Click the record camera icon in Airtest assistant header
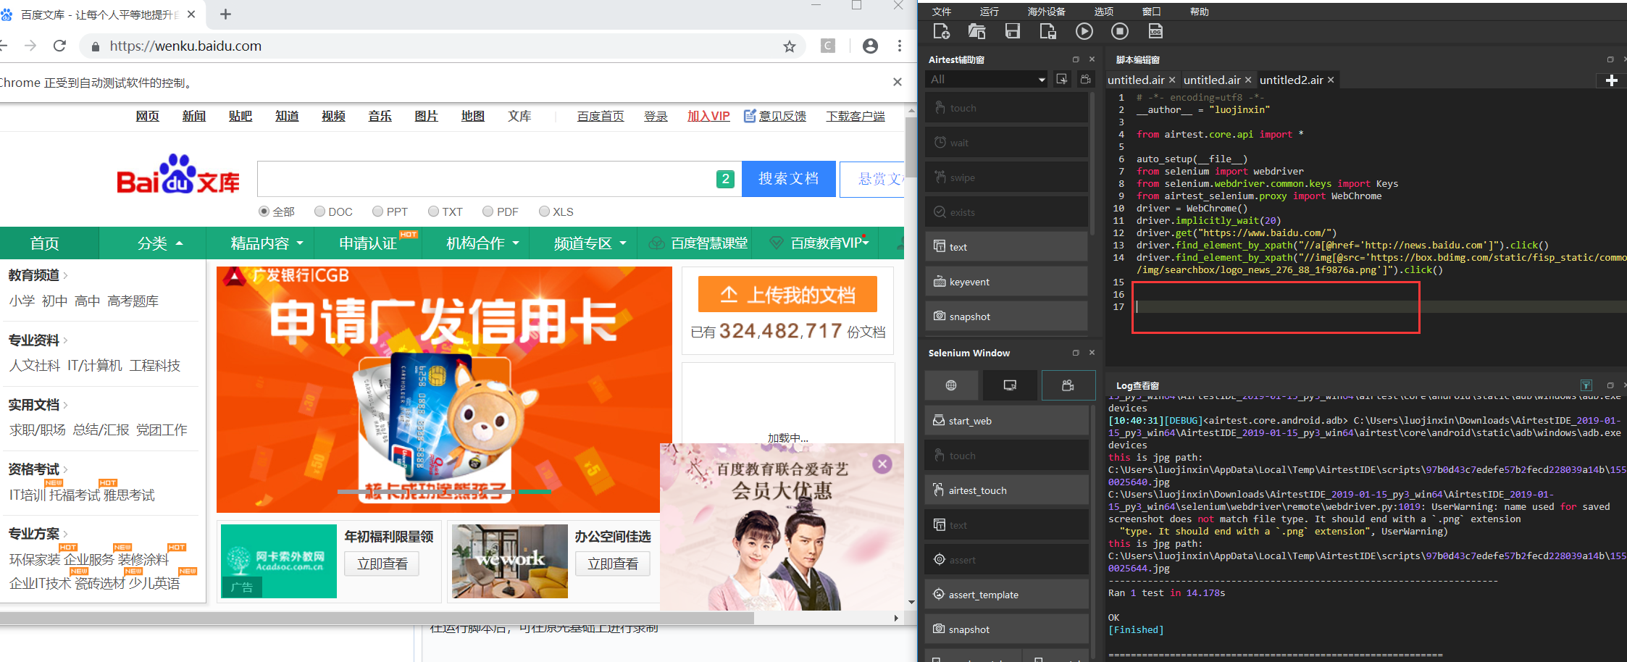 coord(1085,79)
